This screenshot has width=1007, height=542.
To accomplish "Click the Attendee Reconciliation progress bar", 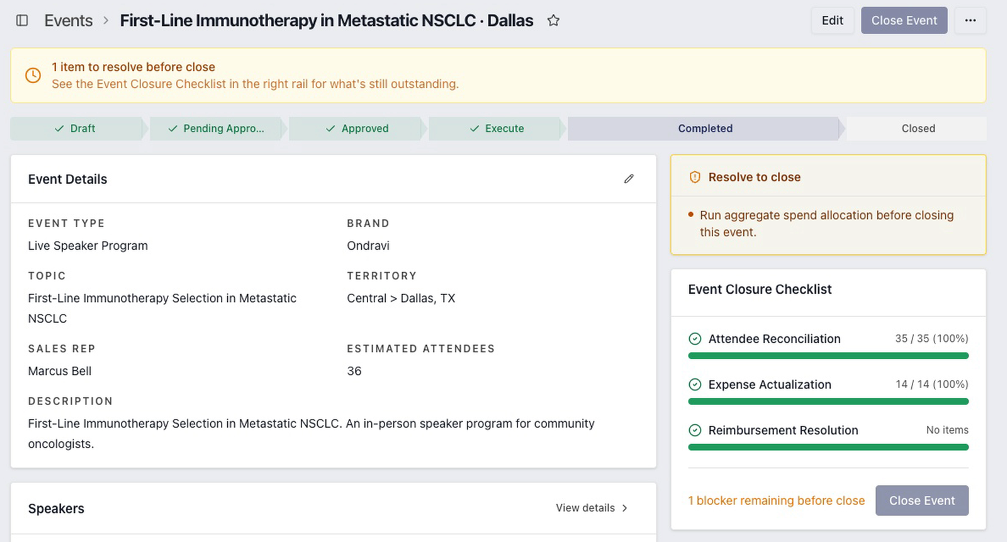I will [828, 356].
